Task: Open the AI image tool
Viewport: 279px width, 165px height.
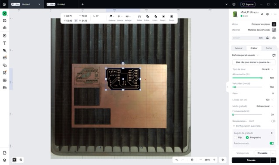Action: (x=5, y=80)
